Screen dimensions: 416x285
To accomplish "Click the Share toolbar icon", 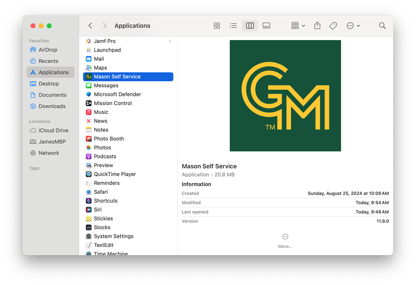I will click(317, 26).
